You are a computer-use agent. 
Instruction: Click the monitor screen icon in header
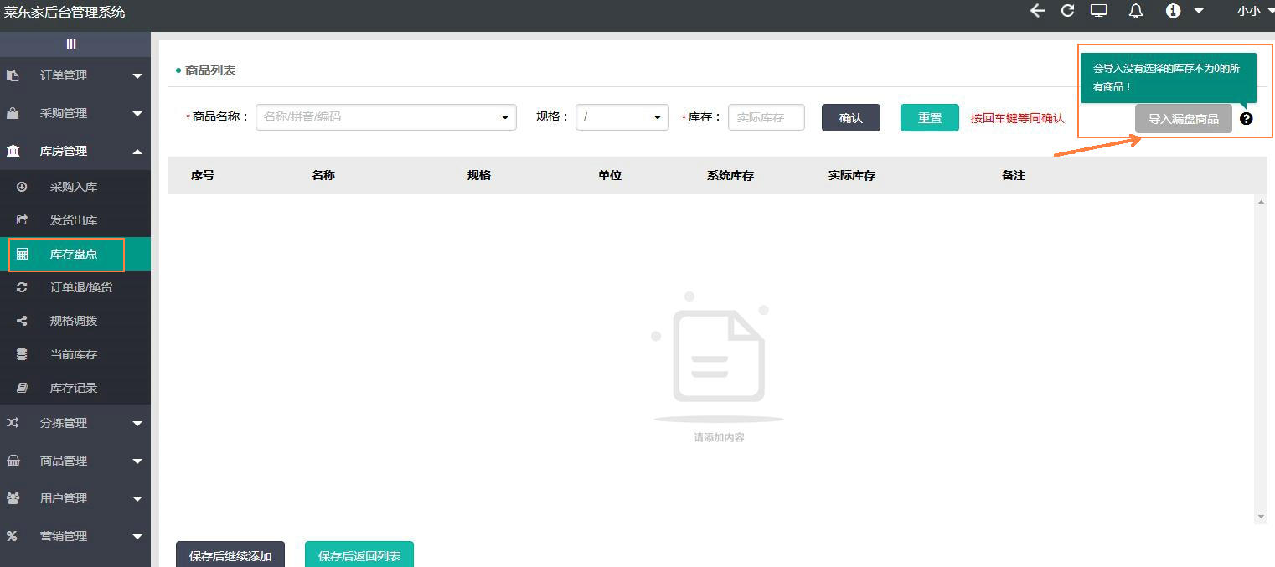coord(1098,11)
